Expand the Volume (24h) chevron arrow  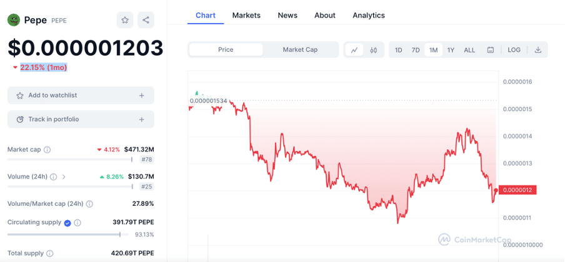click(64, 177)
